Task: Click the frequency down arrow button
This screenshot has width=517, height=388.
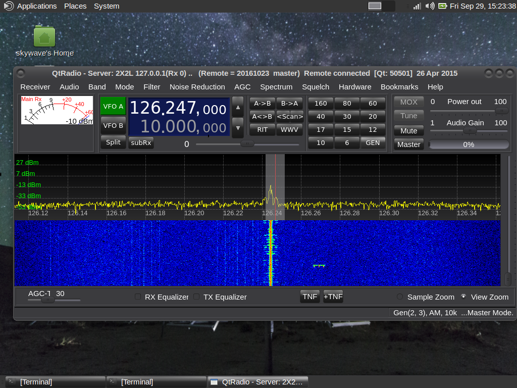Action: click(x=238, y=128)
